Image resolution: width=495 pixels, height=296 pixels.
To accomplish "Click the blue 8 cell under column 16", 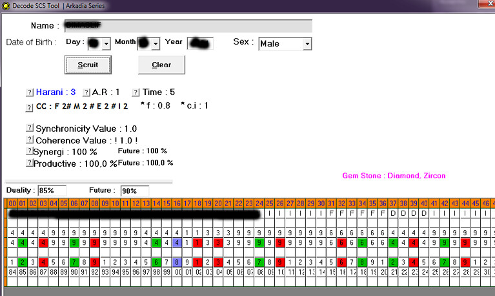I will point(177,262).
